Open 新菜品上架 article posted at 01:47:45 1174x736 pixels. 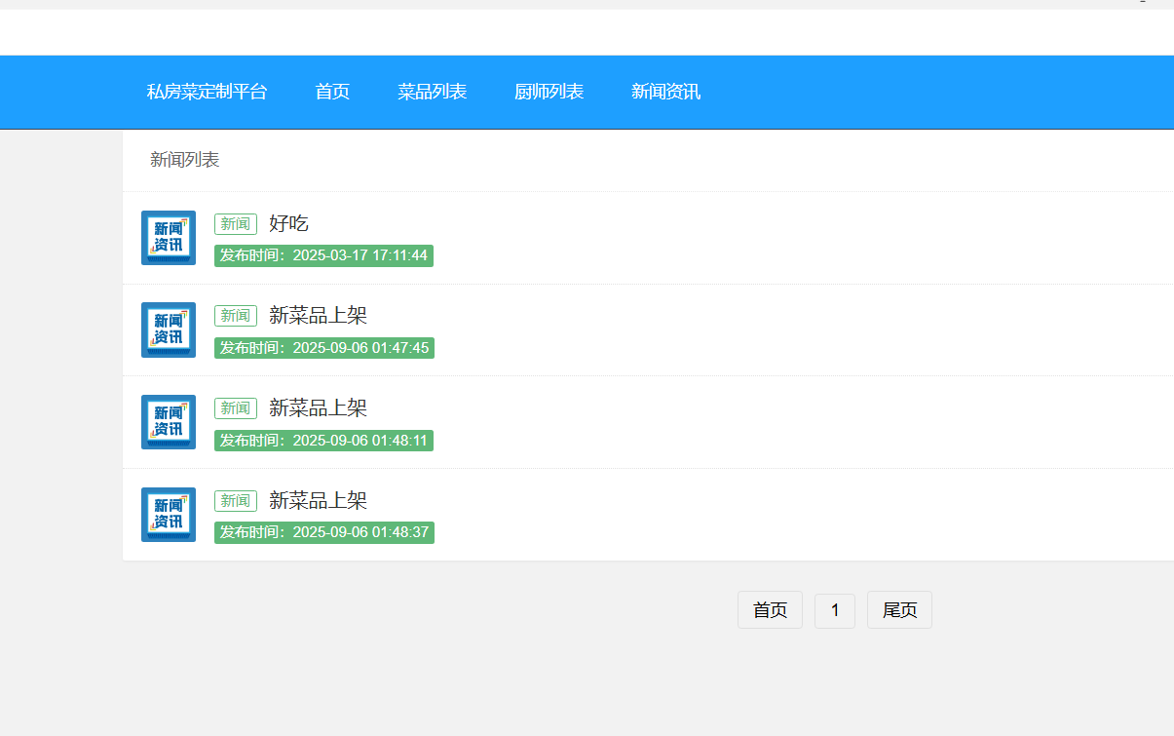pyautogui.click(x=318, y=315)
